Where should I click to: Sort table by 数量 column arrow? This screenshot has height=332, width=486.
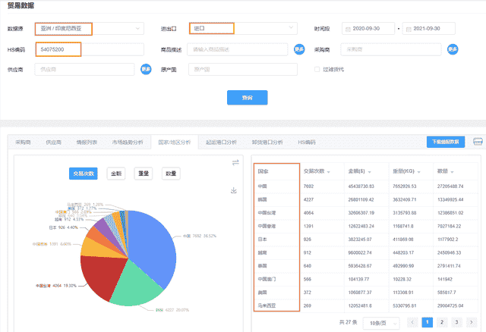(x=453, y=172)
